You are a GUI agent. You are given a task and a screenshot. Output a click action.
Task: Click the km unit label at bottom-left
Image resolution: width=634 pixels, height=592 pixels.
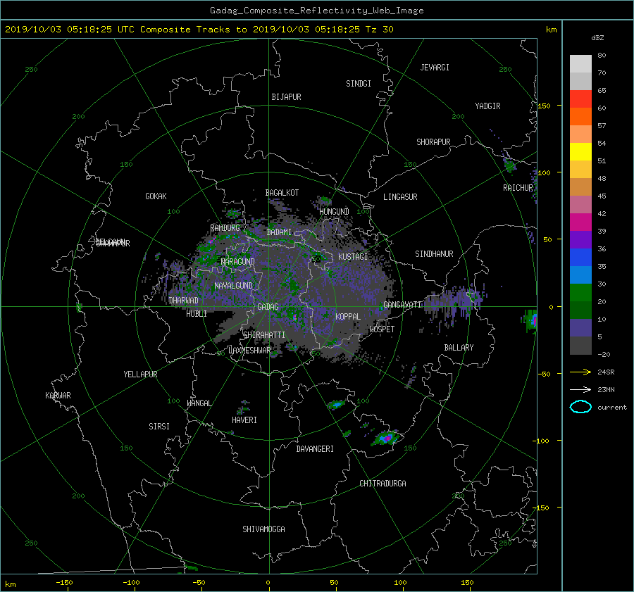point(10,584)
